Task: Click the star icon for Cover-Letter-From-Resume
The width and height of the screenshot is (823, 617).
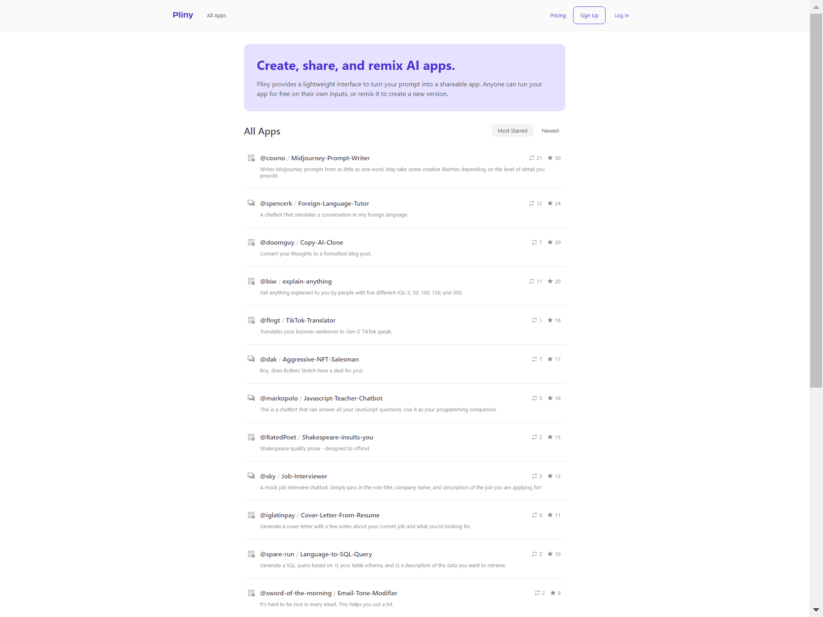Action: [550, 515]
